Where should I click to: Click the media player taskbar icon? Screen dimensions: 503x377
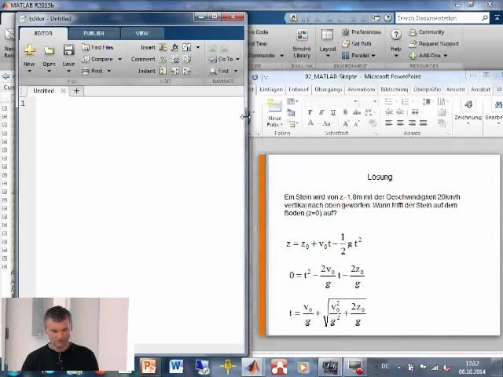tap(303, 367)
